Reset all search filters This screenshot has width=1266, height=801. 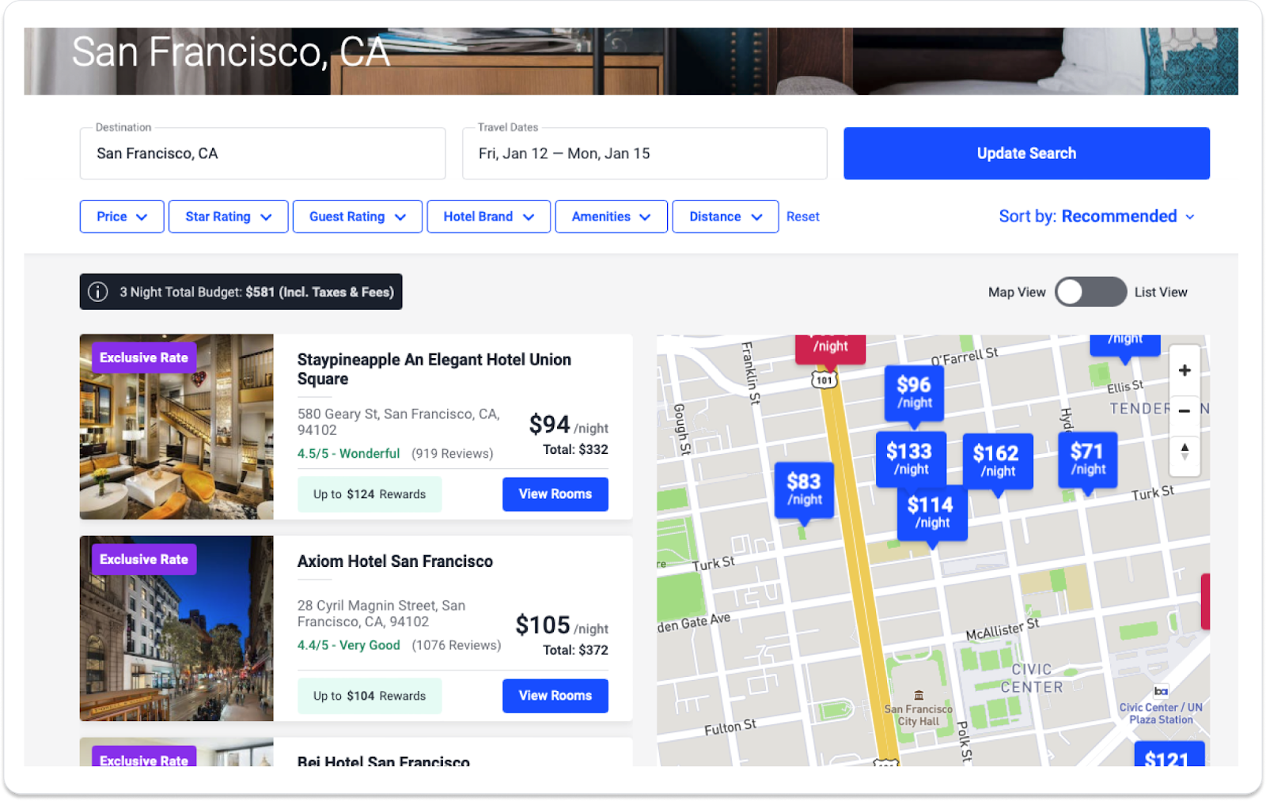[x=802, y=217]
